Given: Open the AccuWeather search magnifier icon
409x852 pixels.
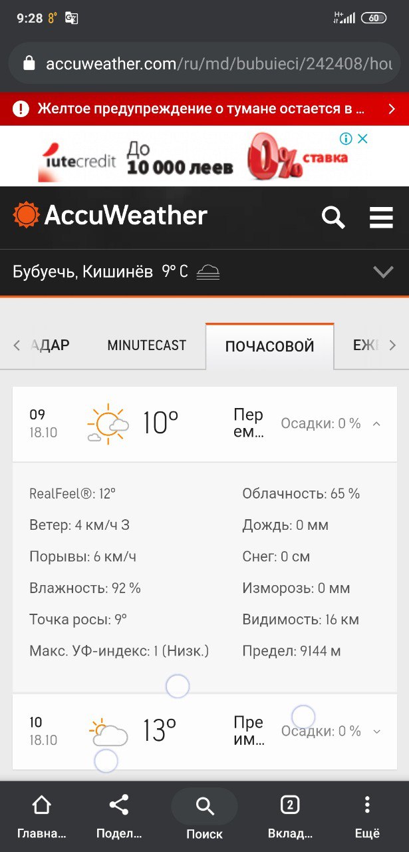Looking at the screenshot, I should tap(333, 217).
